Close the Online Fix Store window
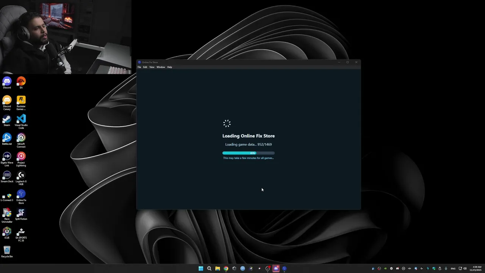The height and width of the screenshot is (273, 485). (x=356, y=62)
